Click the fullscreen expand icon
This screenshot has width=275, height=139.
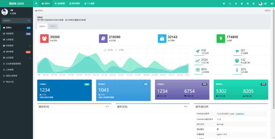click(254, 3)
